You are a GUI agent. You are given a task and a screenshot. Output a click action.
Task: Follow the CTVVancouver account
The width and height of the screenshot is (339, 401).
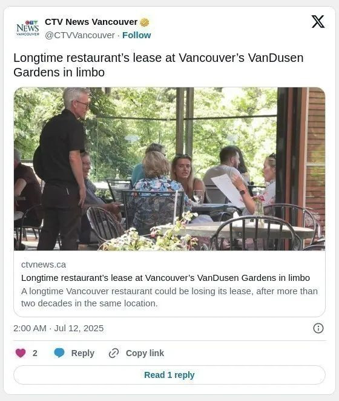pyautogui.click(x=137, y=35)
